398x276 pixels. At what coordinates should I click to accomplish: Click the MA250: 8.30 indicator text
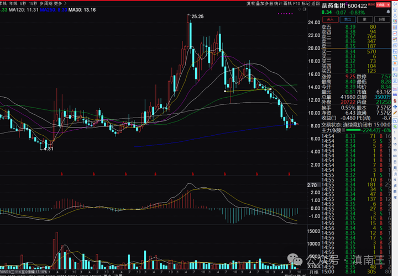[x=53, y=10]
